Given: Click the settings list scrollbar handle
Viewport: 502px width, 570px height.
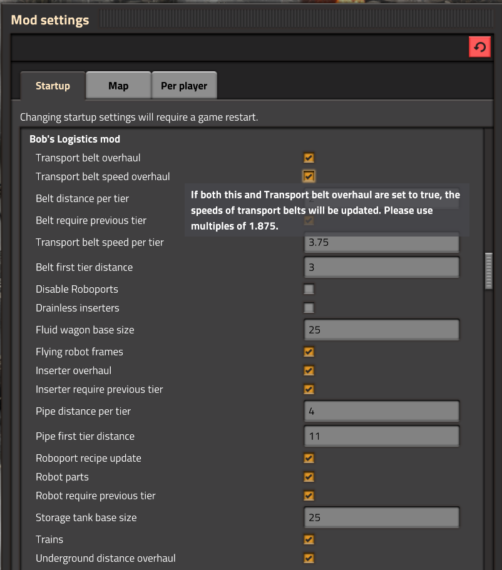Looking at the screenshot, I should point(488,271).
